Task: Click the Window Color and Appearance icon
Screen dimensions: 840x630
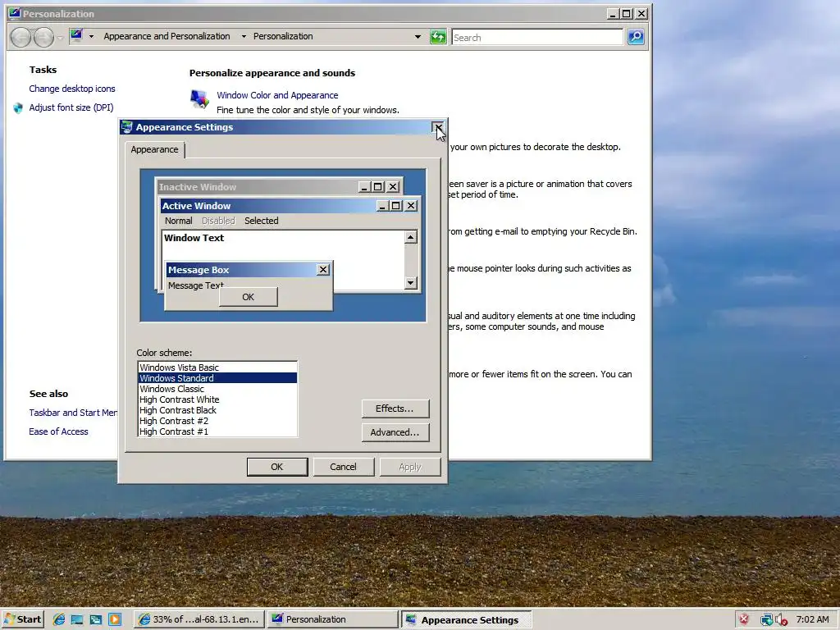Action: point(199,98)
